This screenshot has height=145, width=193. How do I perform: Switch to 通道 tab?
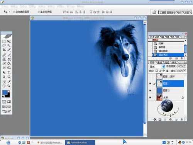click(159, 63)
